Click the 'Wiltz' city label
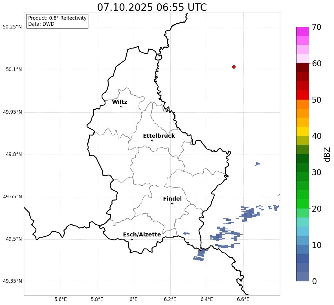Viewport: 334px width, 305px height. pyautogui.click(x=120, y=102)
